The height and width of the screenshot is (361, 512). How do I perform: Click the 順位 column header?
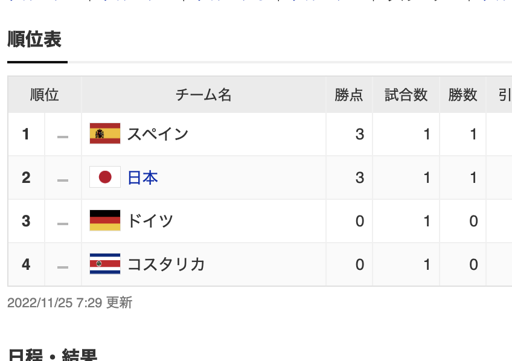pyautogui.click(x=45, y=95)
